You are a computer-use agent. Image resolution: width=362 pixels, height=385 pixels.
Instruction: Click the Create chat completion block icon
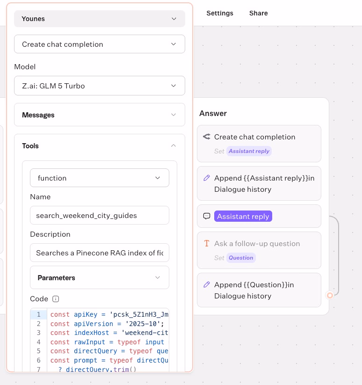(x=206, y=137)
